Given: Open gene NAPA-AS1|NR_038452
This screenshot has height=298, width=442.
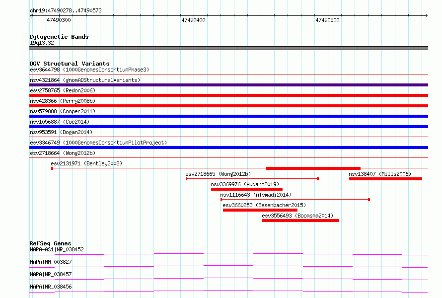Looking at the screenshot, I should point(57,249).
